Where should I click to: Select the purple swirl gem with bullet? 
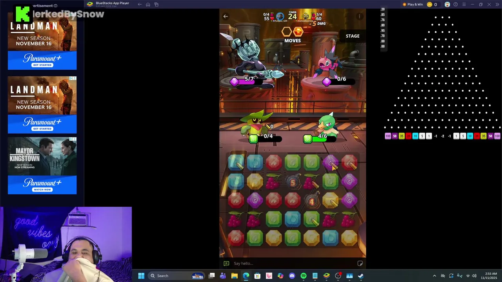point(331,163)
